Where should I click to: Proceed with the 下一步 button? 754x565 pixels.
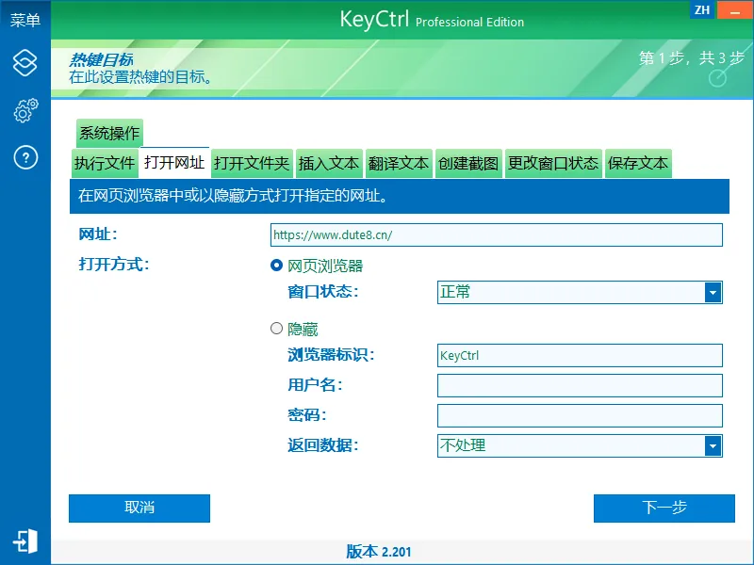coord(664,508)
